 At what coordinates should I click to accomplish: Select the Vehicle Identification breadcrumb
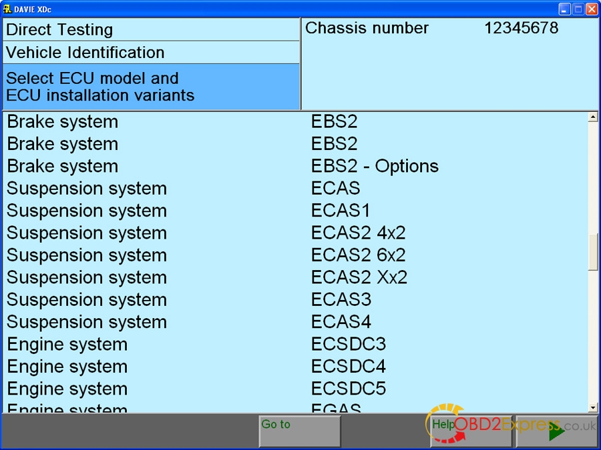[151, 53]
